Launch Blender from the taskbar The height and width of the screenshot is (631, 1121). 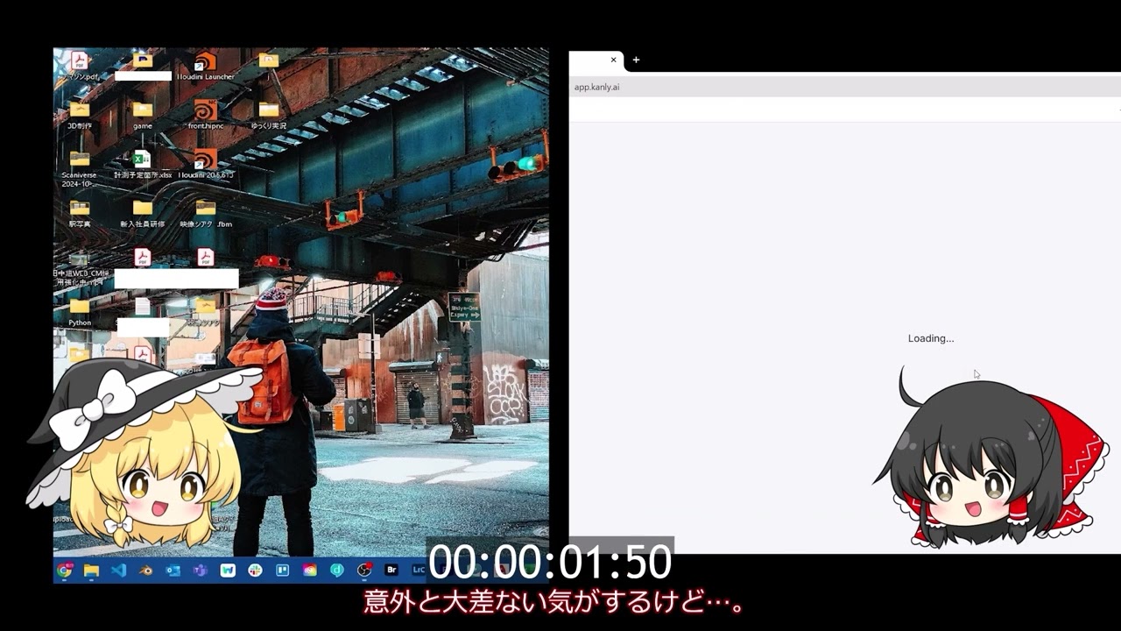click(x=146, y=570)
